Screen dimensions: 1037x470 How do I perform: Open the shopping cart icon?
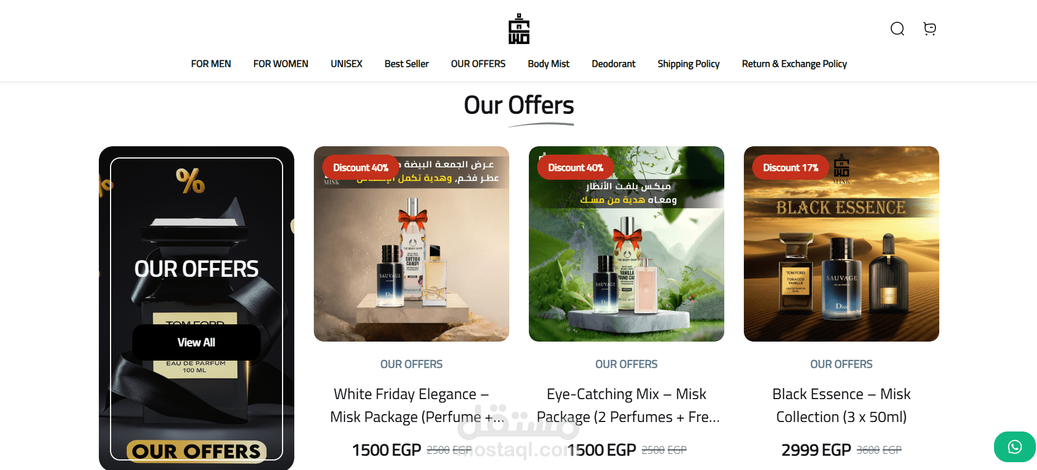click(930, 29)
